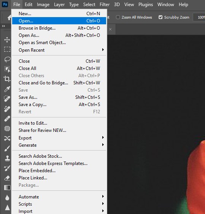205x214 pixels.
Task: Expand the Open Recent submenu
Action: 59,50
